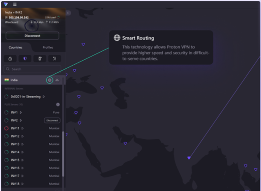
Task: Click Pune location of IN#1
Action: (x=56, y=112)
